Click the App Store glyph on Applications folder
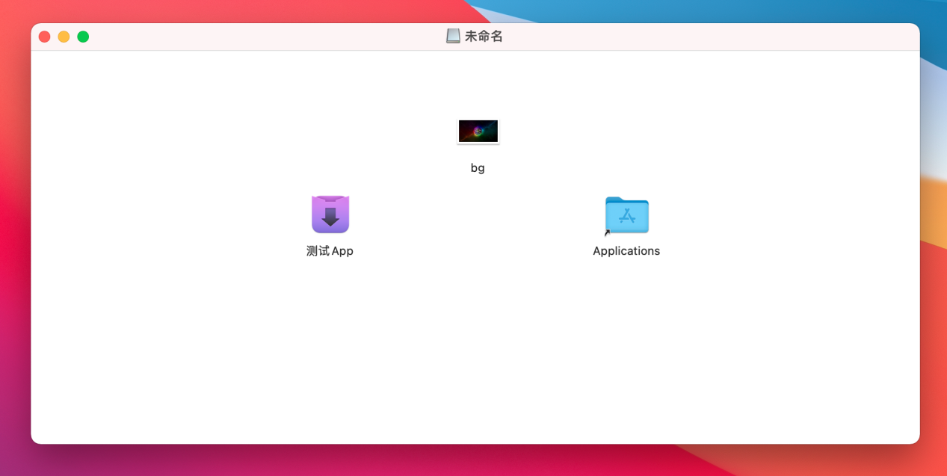Image resolution: width=947 pixels, height=476 pixels. coord(629,217)
